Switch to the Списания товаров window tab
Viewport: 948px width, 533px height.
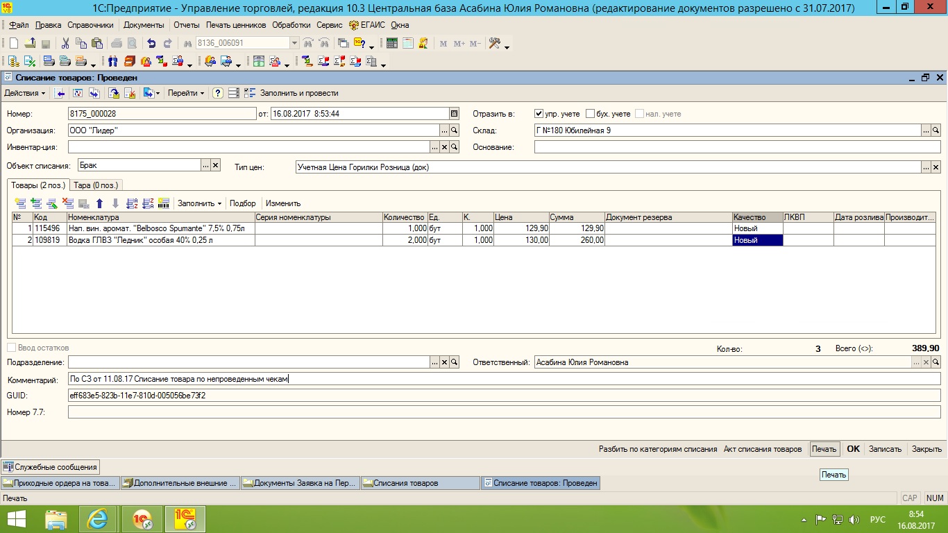[x=421, y=483]
